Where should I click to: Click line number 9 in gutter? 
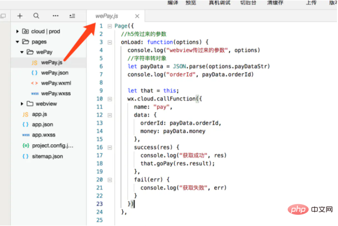pyautogui.click(x=101, y=90)
